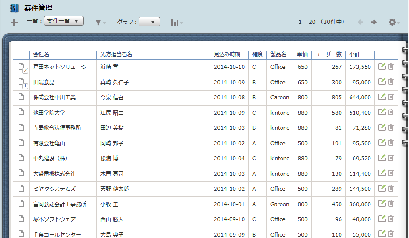Open the bar chart icon menu
Viewport: 409px width, 238px height.
(x=177, y=23)
